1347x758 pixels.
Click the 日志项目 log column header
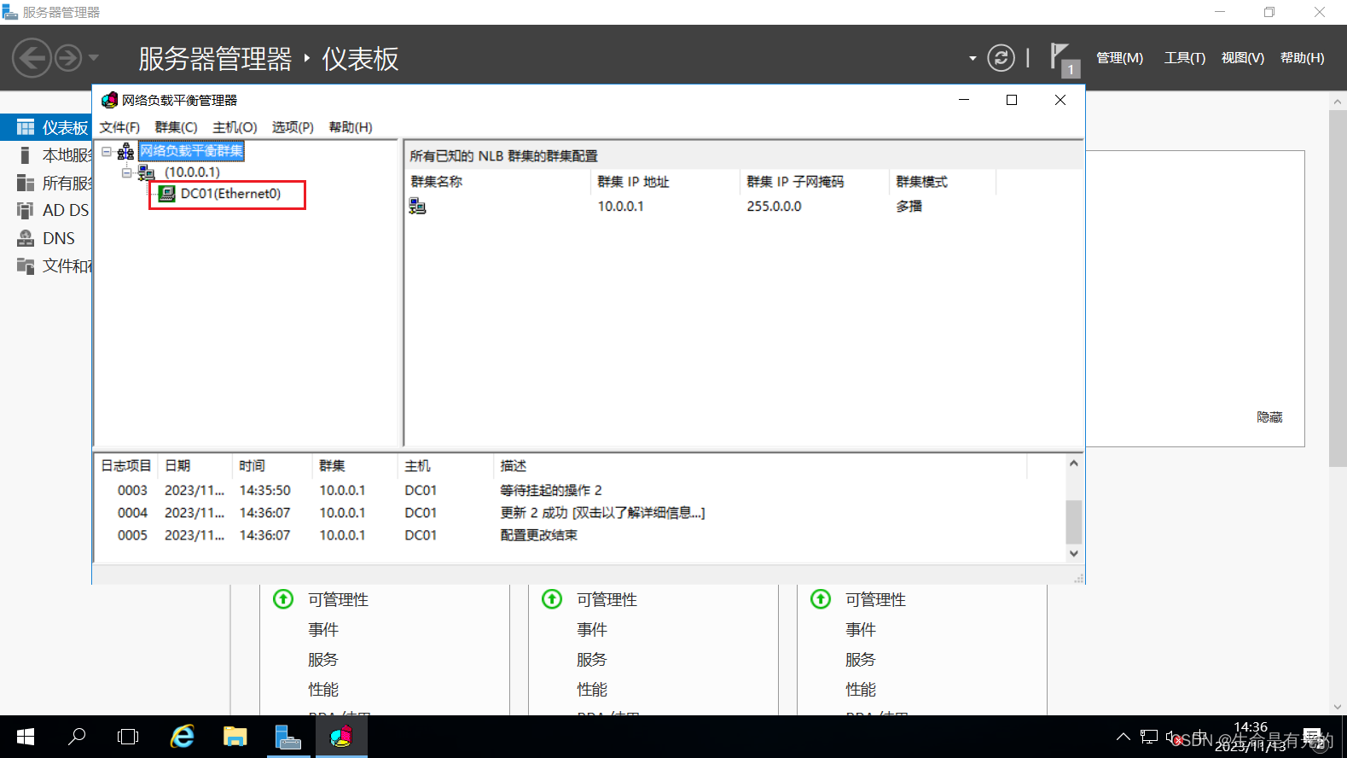(126, 466)
